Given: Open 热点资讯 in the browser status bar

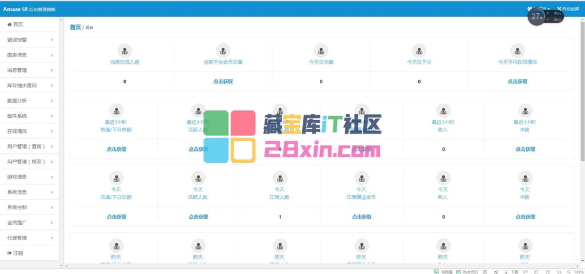Looking at the screenshot, I should (467, 272).
